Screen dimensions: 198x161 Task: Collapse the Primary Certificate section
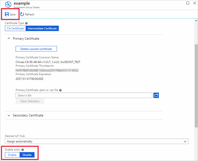click(x=9, y=38)
